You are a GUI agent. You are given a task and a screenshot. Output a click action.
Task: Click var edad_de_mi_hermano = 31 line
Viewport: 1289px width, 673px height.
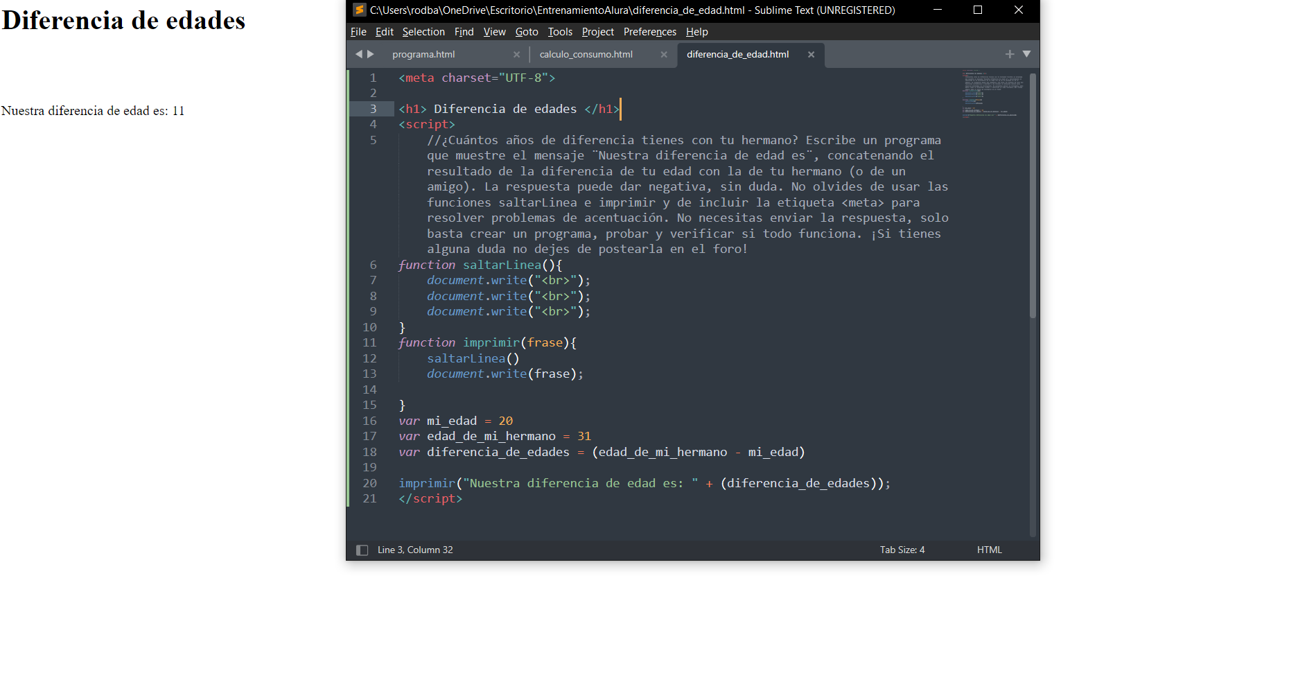click(x=495, y=437)
